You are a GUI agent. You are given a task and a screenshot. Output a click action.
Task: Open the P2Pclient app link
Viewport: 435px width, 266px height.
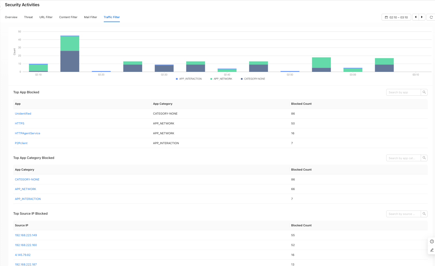(x=21, y=143)
